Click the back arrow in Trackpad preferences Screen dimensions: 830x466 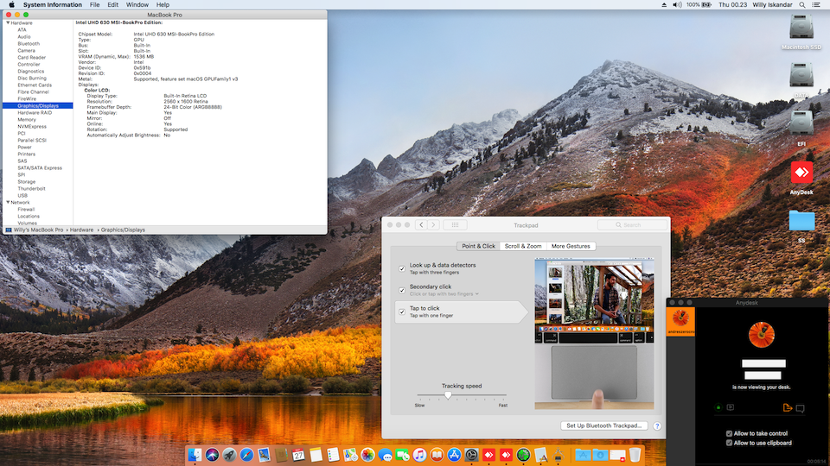click(x=421, y=224)
